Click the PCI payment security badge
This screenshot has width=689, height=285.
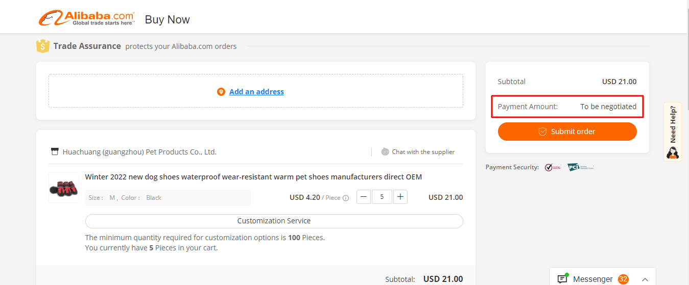pyautogui.click(x=581, y=167)
